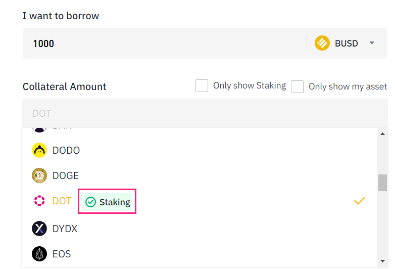Click the yellow selected checkmark on DOT
This screenshot has height=269, width=395.
tap(359, 201)
